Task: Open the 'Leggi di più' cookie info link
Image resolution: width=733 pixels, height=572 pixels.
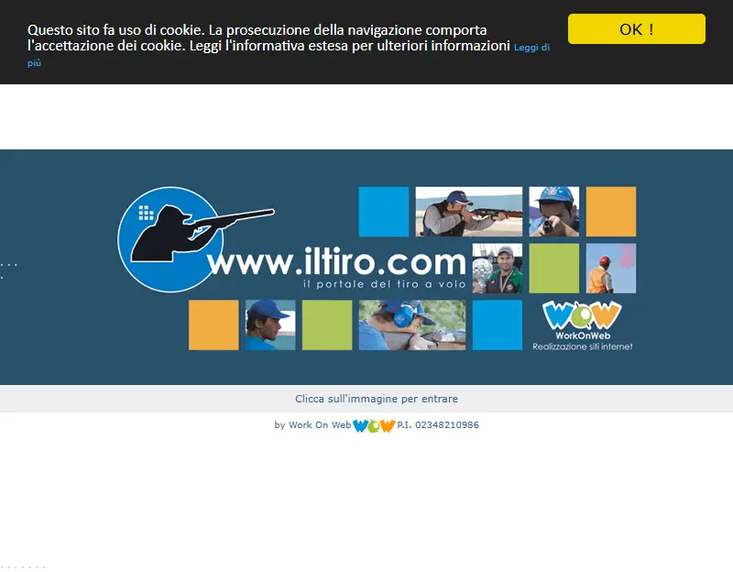Action: (x=531, y=48)
